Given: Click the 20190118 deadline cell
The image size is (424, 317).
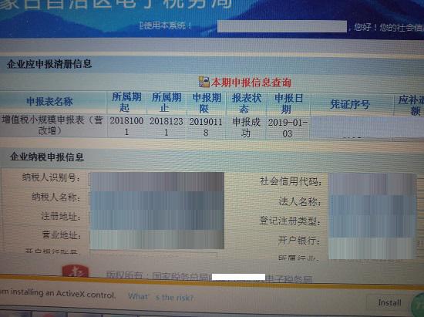Looking at the screenshot, I should tap(206, 126).
